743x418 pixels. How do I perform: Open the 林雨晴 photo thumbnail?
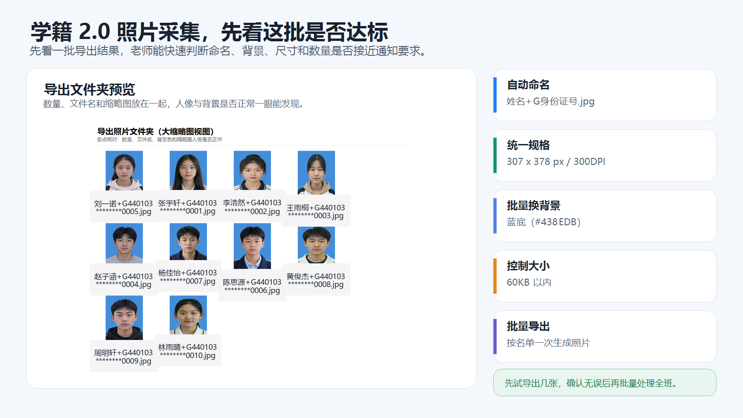(x=188, y=315)
